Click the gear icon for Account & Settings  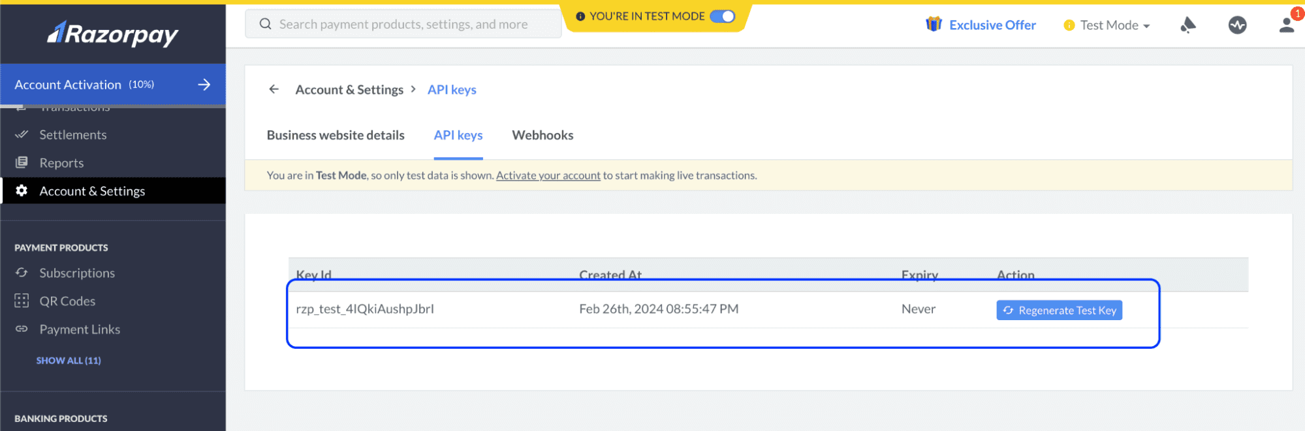(x=22, y=190)
